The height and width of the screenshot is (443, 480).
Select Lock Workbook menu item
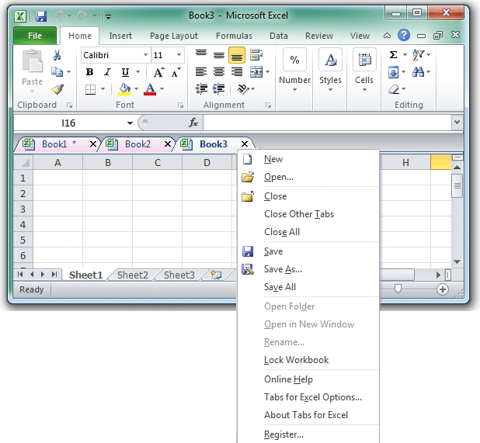(x=297, y=360)
